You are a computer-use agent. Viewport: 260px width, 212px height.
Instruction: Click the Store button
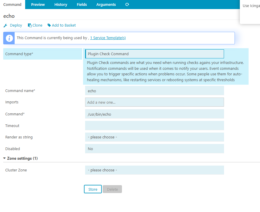click(x=93, y=189)
